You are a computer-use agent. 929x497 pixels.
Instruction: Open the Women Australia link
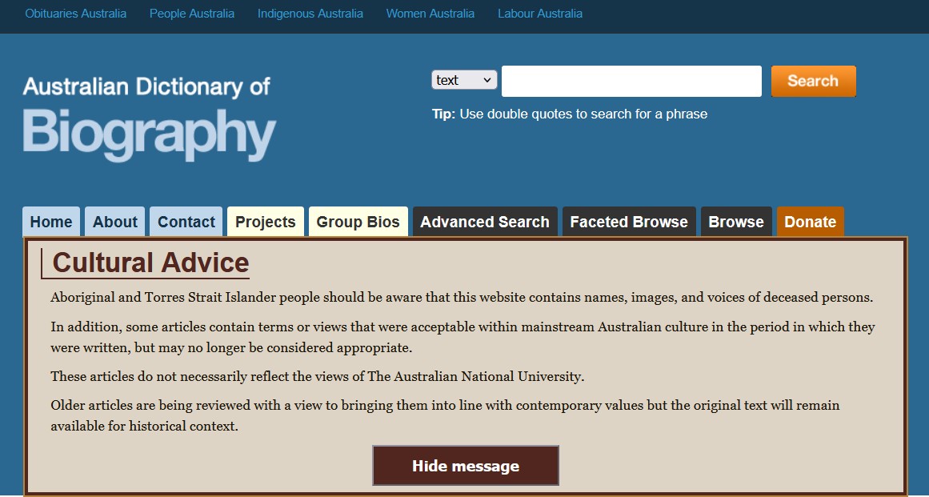tap(430, 14)
